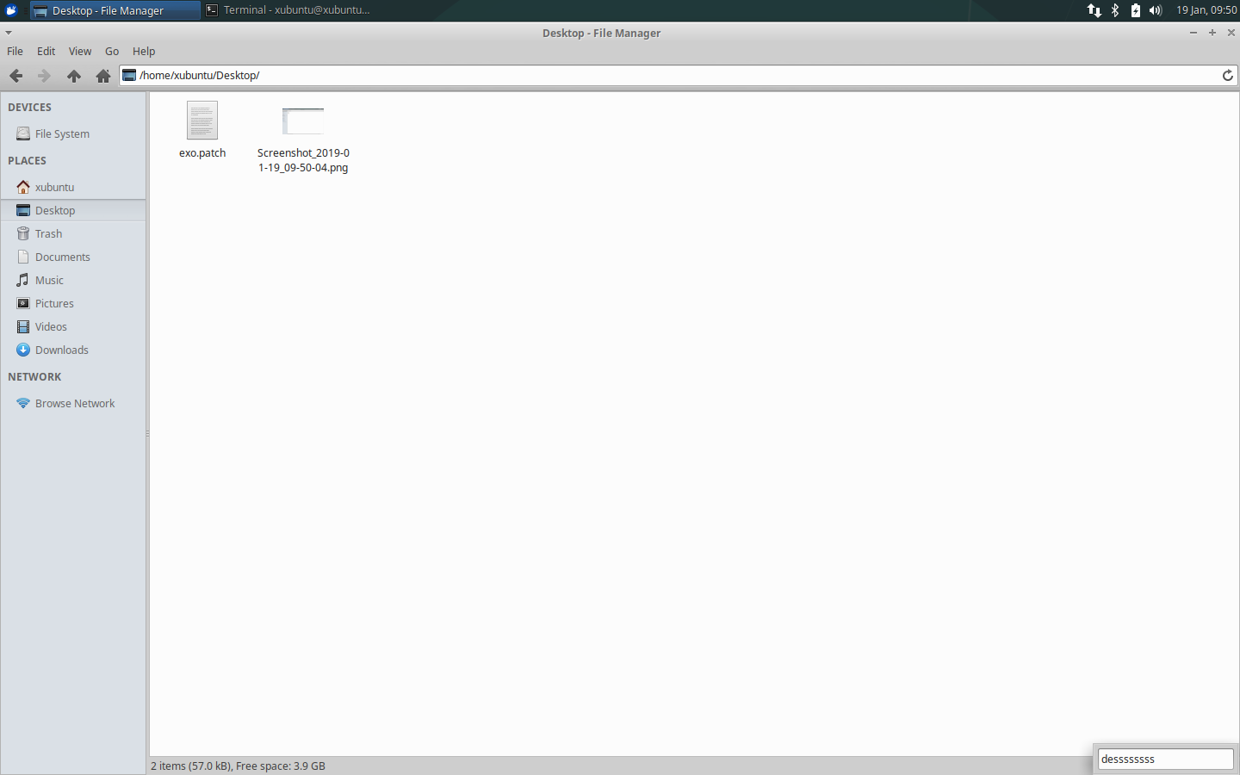Image resolution: width=1240 pixels, height=775 pixels.
Task: Open the Trash from the sidebar
Action: (x=48, y=233)
